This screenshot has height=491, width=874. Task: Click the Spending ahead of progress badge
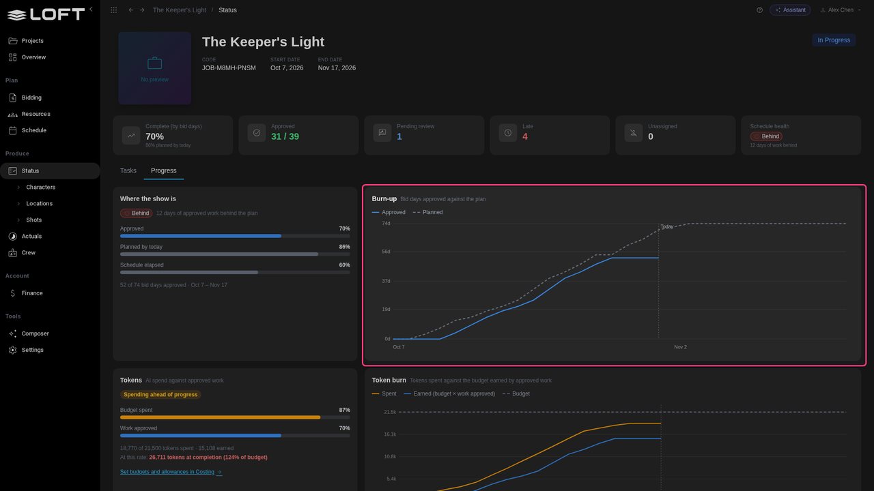(160, 394)
